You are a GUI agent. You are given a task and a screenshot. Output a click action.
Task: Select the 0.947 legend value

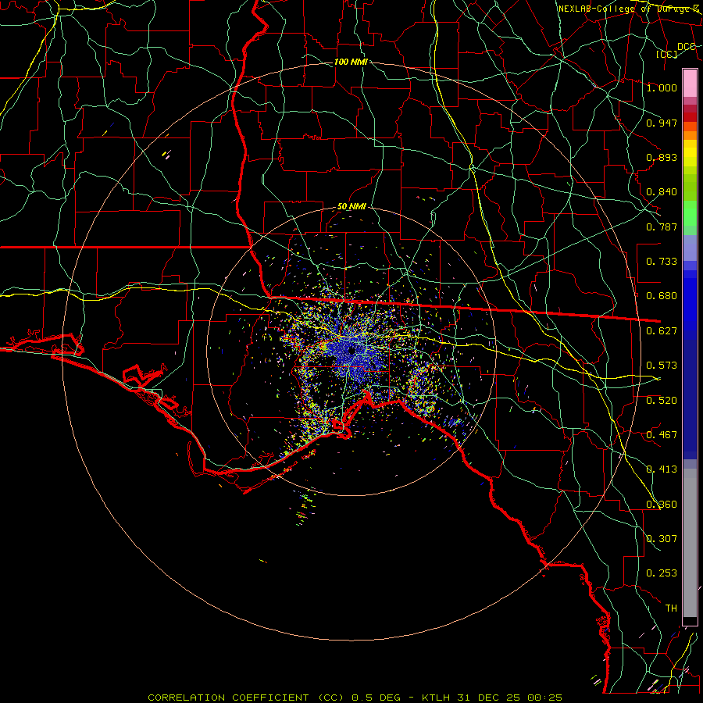tap(662, 123)
